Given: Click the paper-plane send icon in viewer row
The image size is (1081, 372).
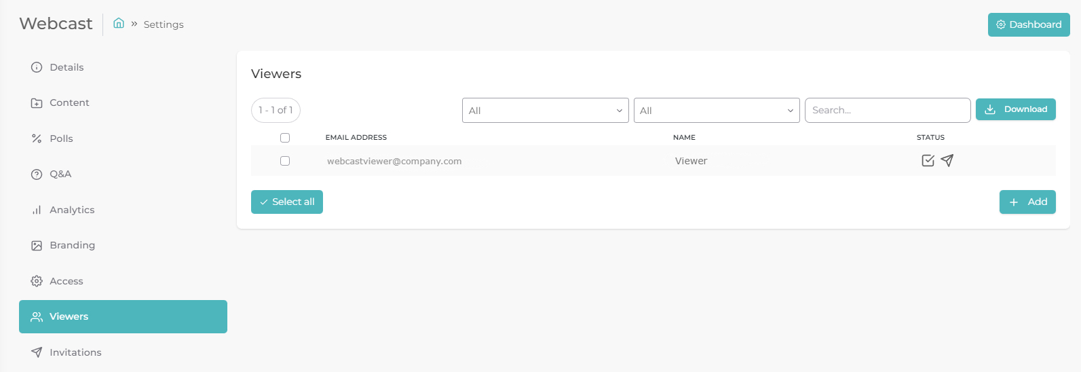Looking at the screenshot, I should point(947,160).
